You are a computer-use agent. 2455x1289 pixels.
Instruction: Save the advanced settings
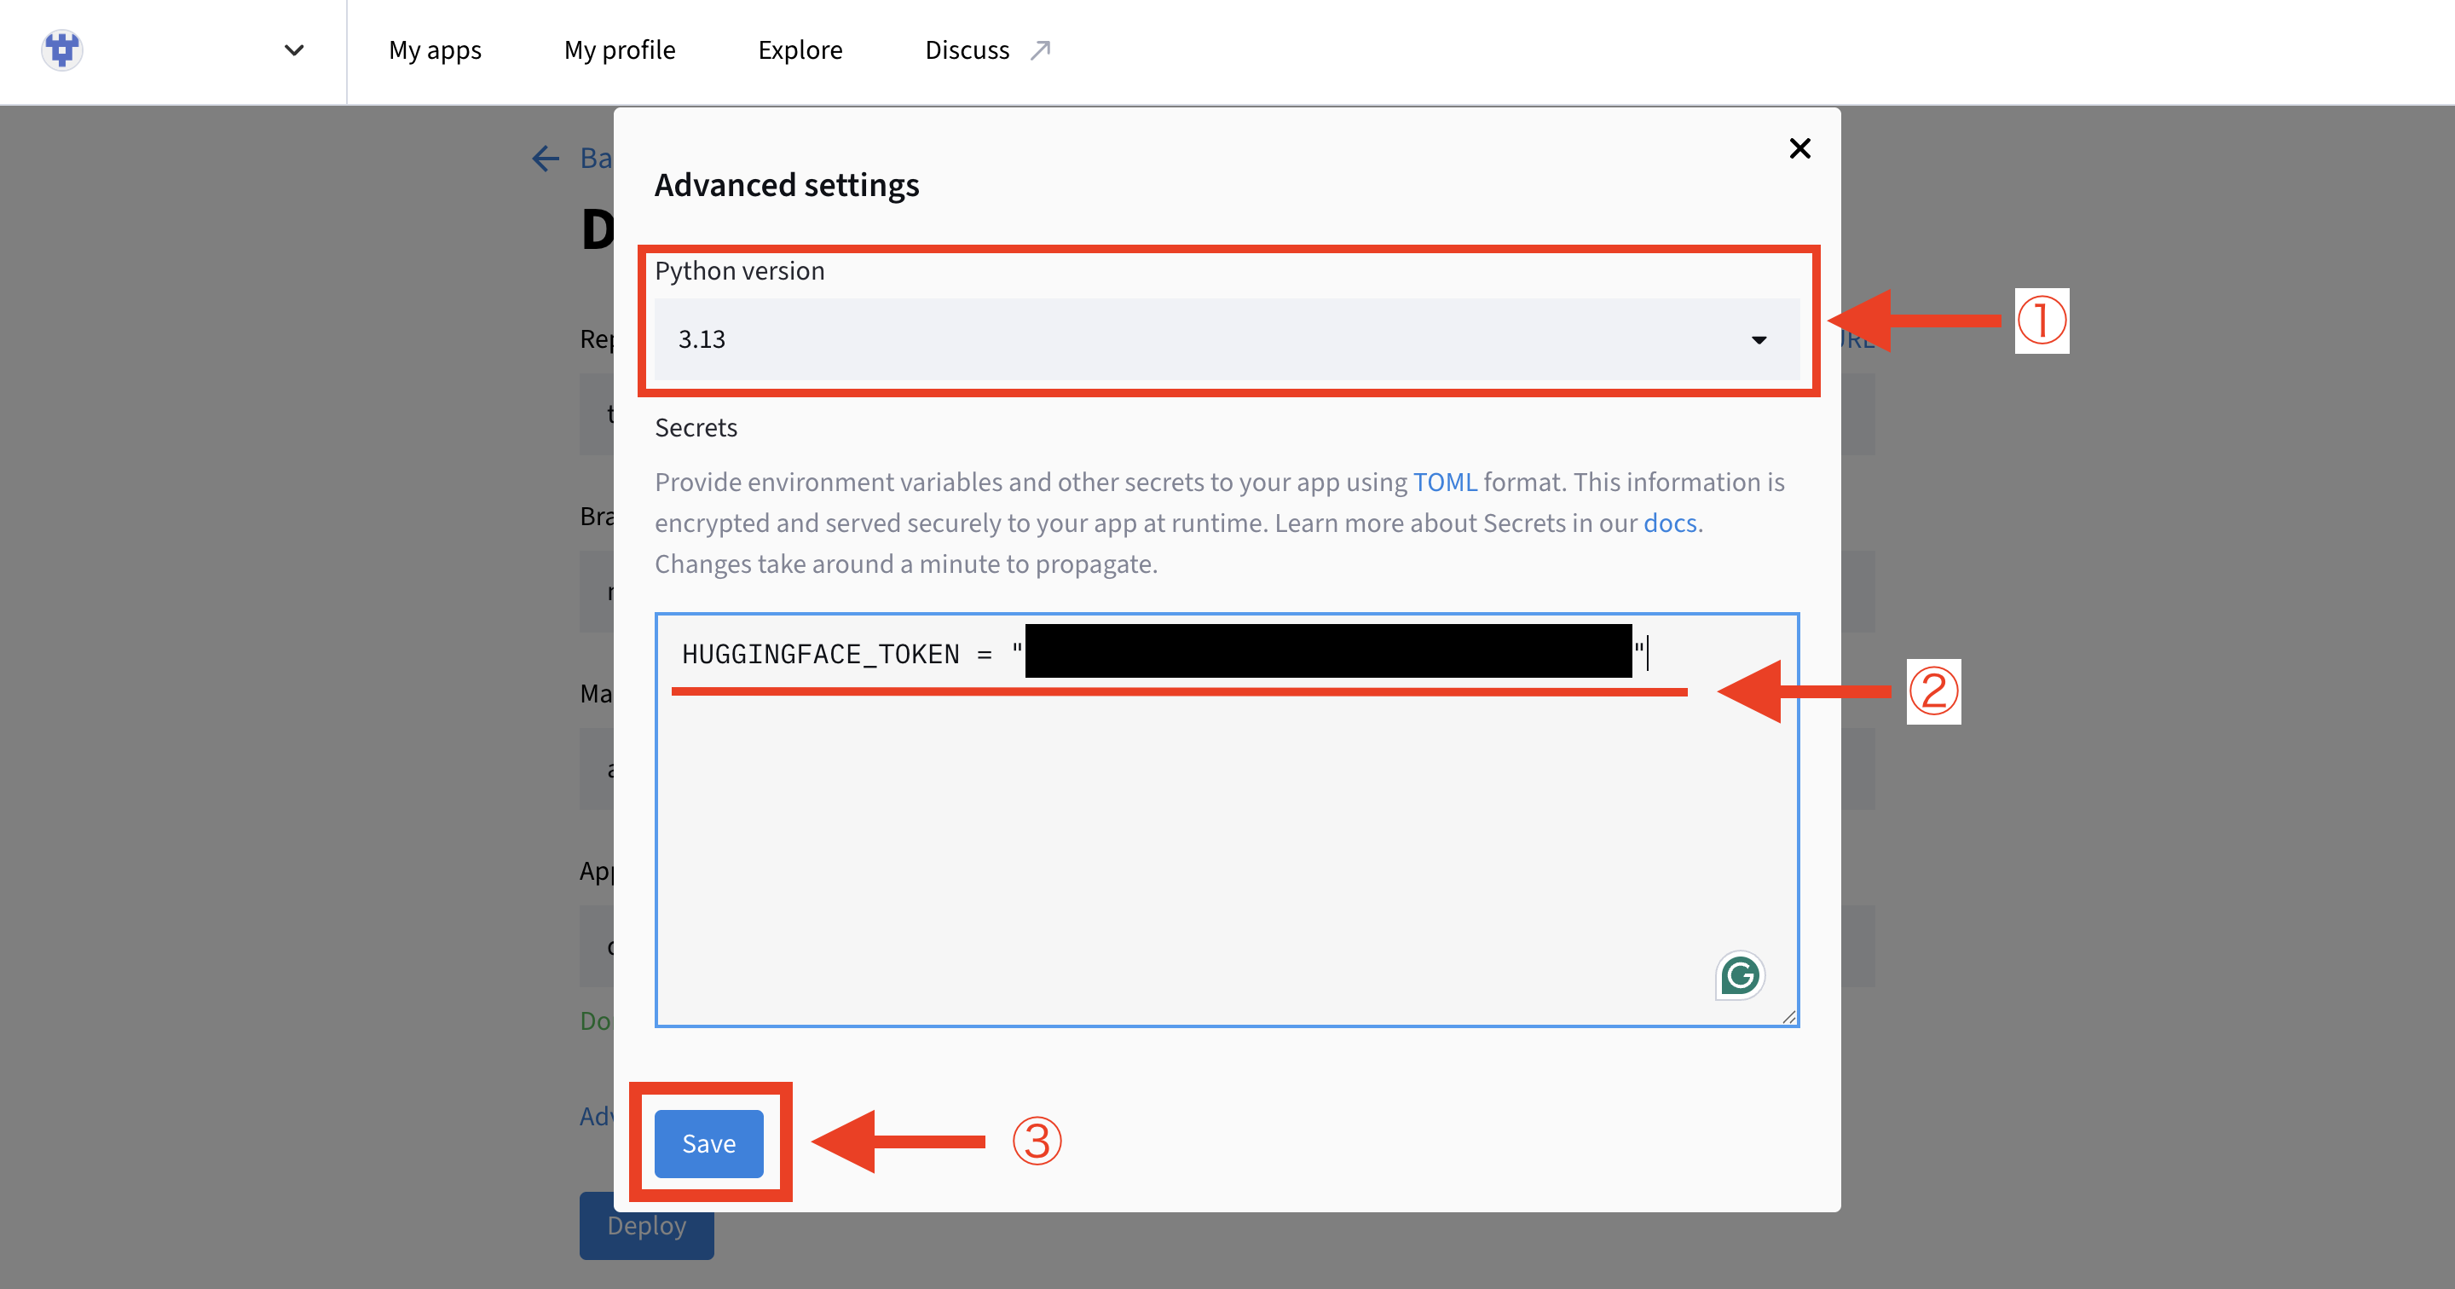pyautogui.click(x=708, y=1143)
